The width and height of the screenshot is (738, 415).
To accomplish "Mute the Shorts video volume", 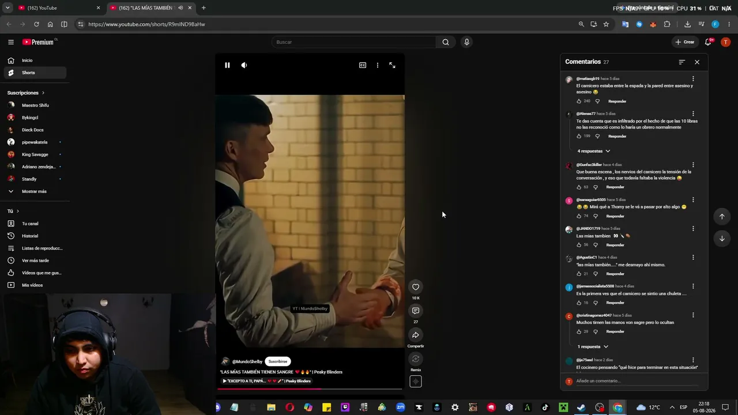I will 244,65.
